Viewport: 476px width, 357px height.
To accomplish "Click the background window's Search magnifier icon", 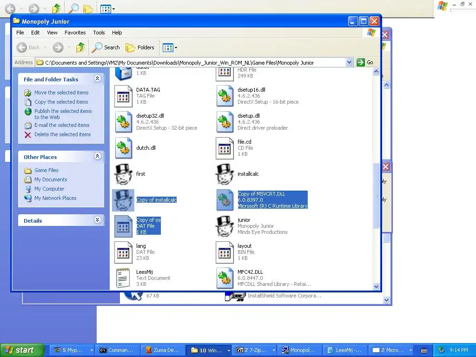I will pyautogui.click(x=73, y=8).
